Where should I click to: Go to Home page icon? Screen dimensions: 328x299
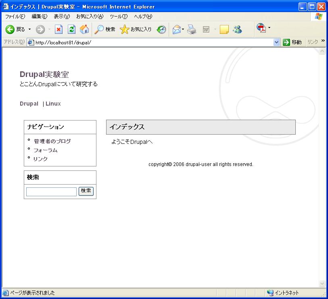84,29
